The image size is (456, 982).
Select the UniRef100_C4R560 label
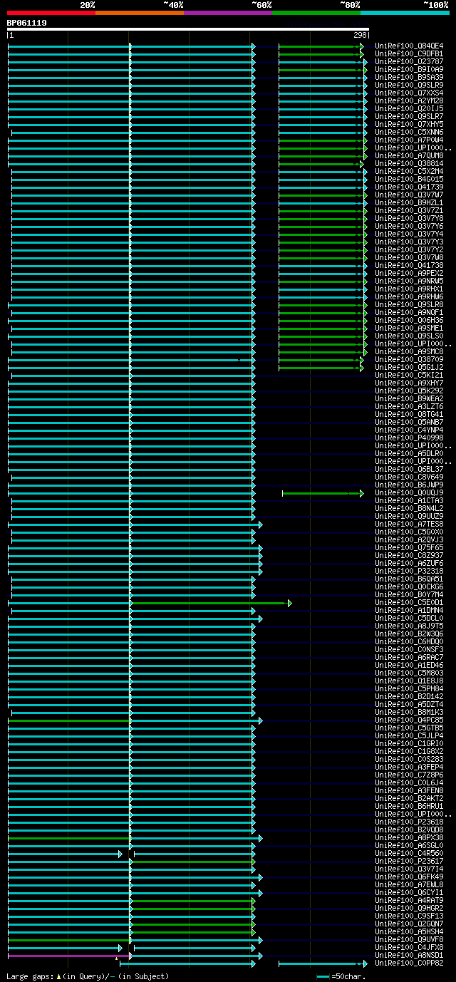tap(409, 853)
